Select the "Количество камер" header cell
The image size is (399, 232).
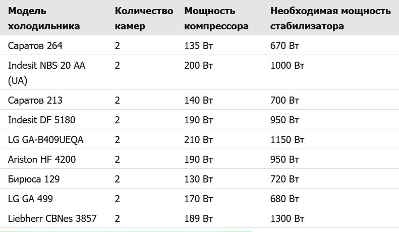coord(144,18)
